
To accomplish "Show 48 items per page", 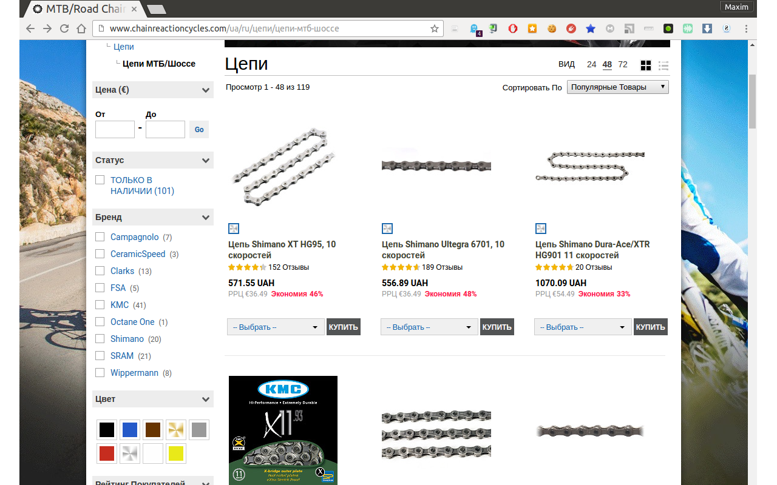I will pos(607,64).
